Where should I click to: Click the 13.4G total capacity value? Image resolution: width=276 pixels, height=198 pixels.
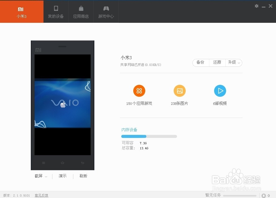144,148
